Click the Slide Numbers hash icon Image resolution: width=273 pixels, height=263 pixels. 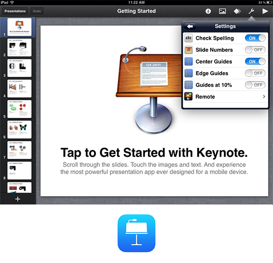(189, 50)
